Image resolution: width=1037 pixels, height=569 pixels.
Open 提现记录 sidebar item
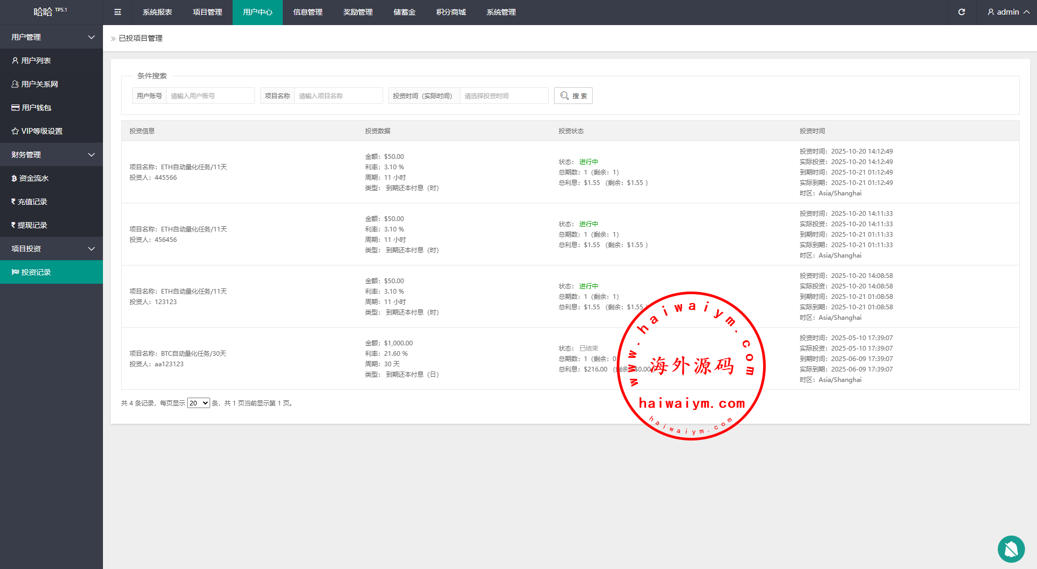[x=32, y=225]
